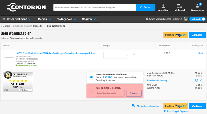
Task: Click bottom Direkt zu PayPal button
Action: pyautogui.click(x=176, y=106)
